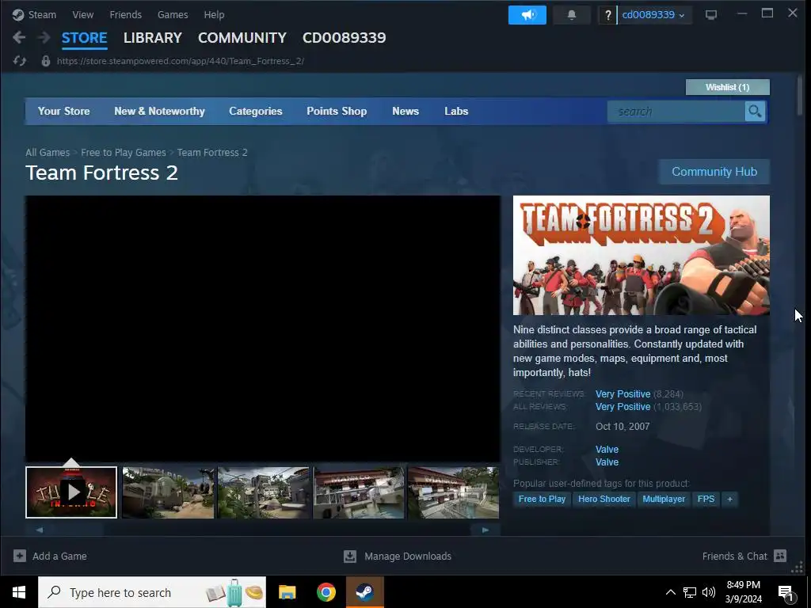View recent reviews Very Positive link
Viewport: 811px width, 608px height.
point(623,394)
